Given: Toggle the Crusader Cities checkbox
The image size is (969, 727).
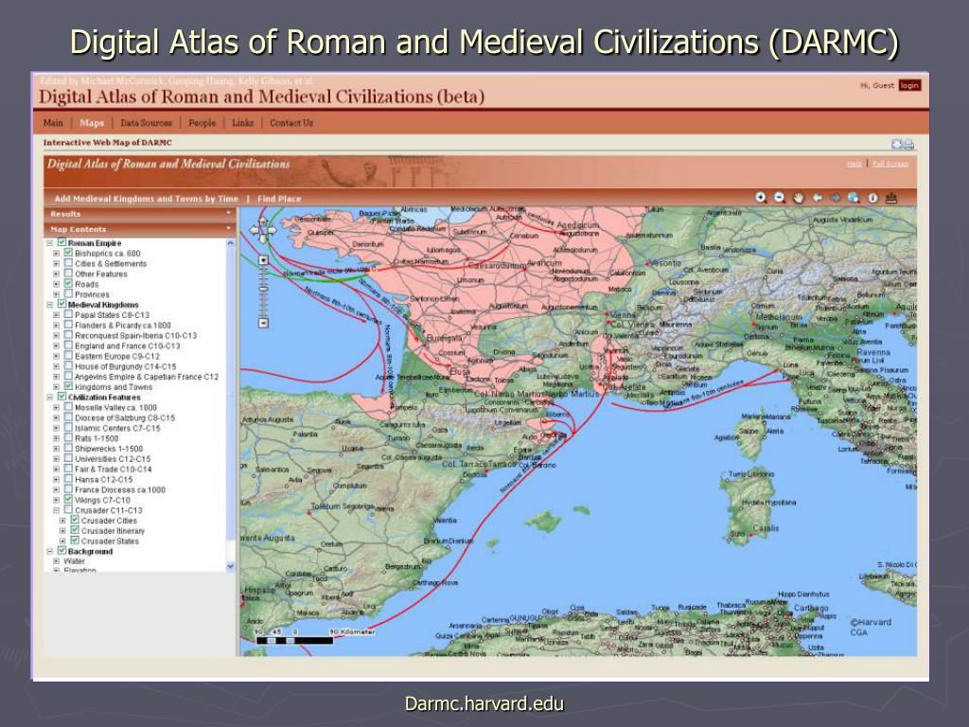Looking at the screenshot, I should click(x=75, y=521).
